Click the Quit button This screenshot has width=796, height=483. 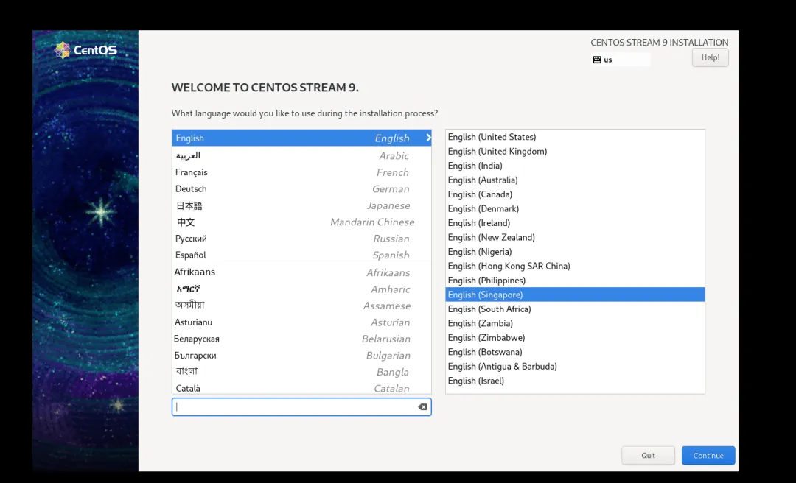649,456
